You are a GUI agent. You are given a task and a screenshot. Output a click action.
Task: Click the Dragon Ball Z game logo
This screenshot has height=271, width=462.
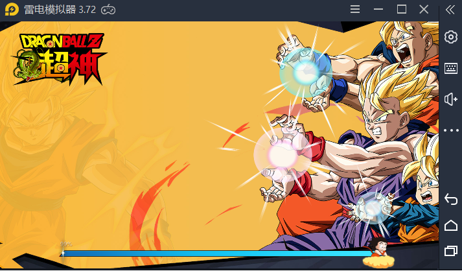(59, 59)
